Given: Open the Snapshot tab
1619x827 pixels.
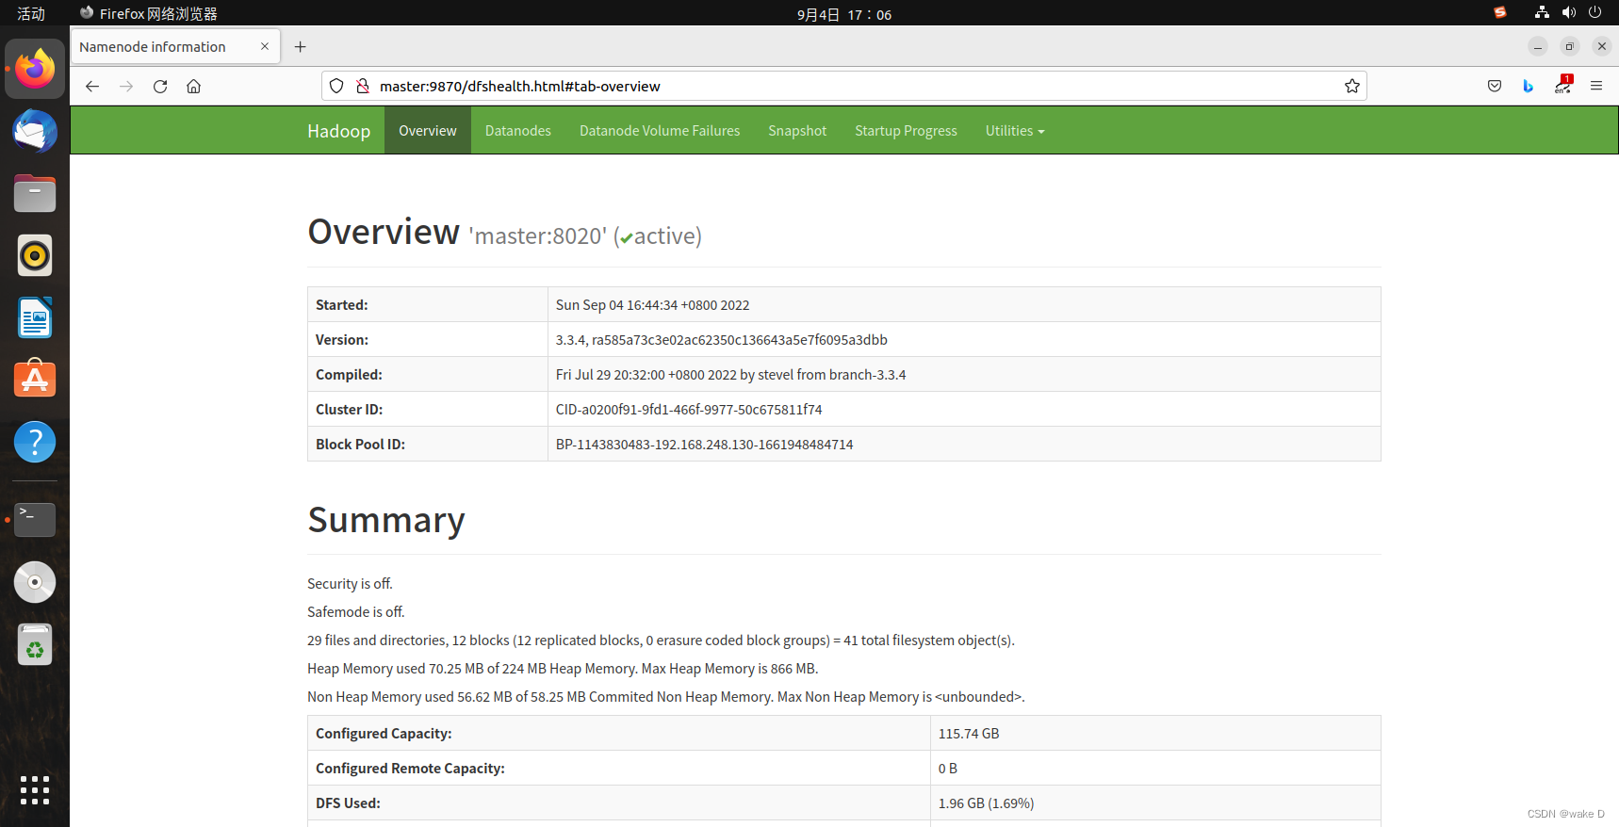Looking at the screenshot, I should [797, 131].
